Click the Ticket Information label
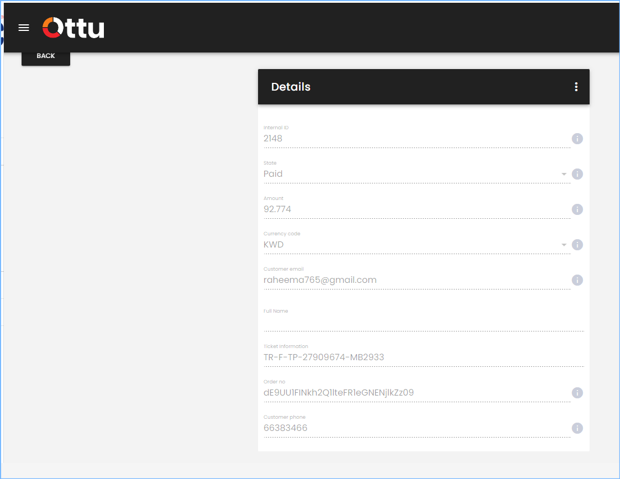The image size is (620, 479). (286, 346)
